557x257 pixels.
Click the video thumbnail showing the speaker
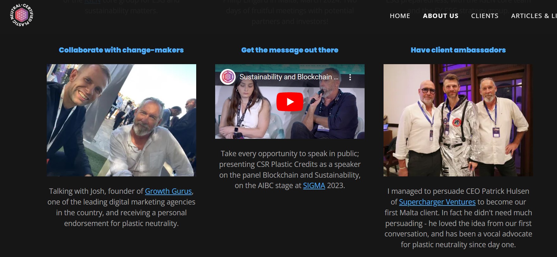290,101
